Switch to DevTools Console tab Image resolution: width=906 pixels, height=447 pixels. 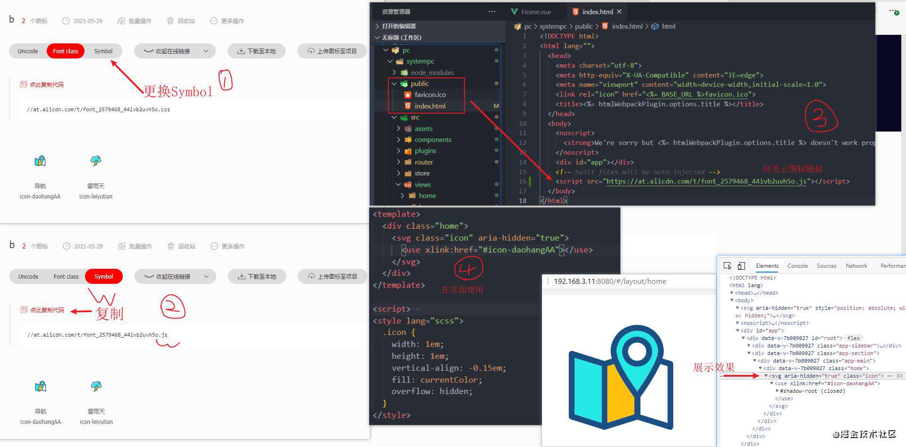pyautogui.click(x=797, y=266)
